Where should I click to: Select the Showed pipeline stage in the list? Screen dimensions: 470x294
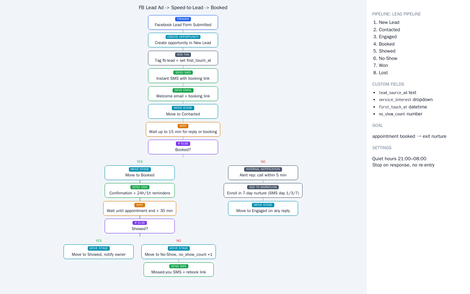[387, 51]
